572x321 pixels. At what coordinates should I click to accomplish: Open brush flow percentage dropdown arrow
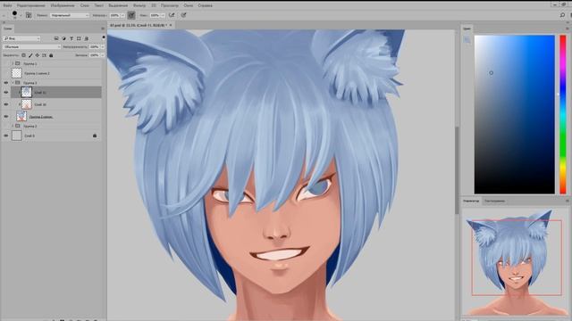coord(163,15)
